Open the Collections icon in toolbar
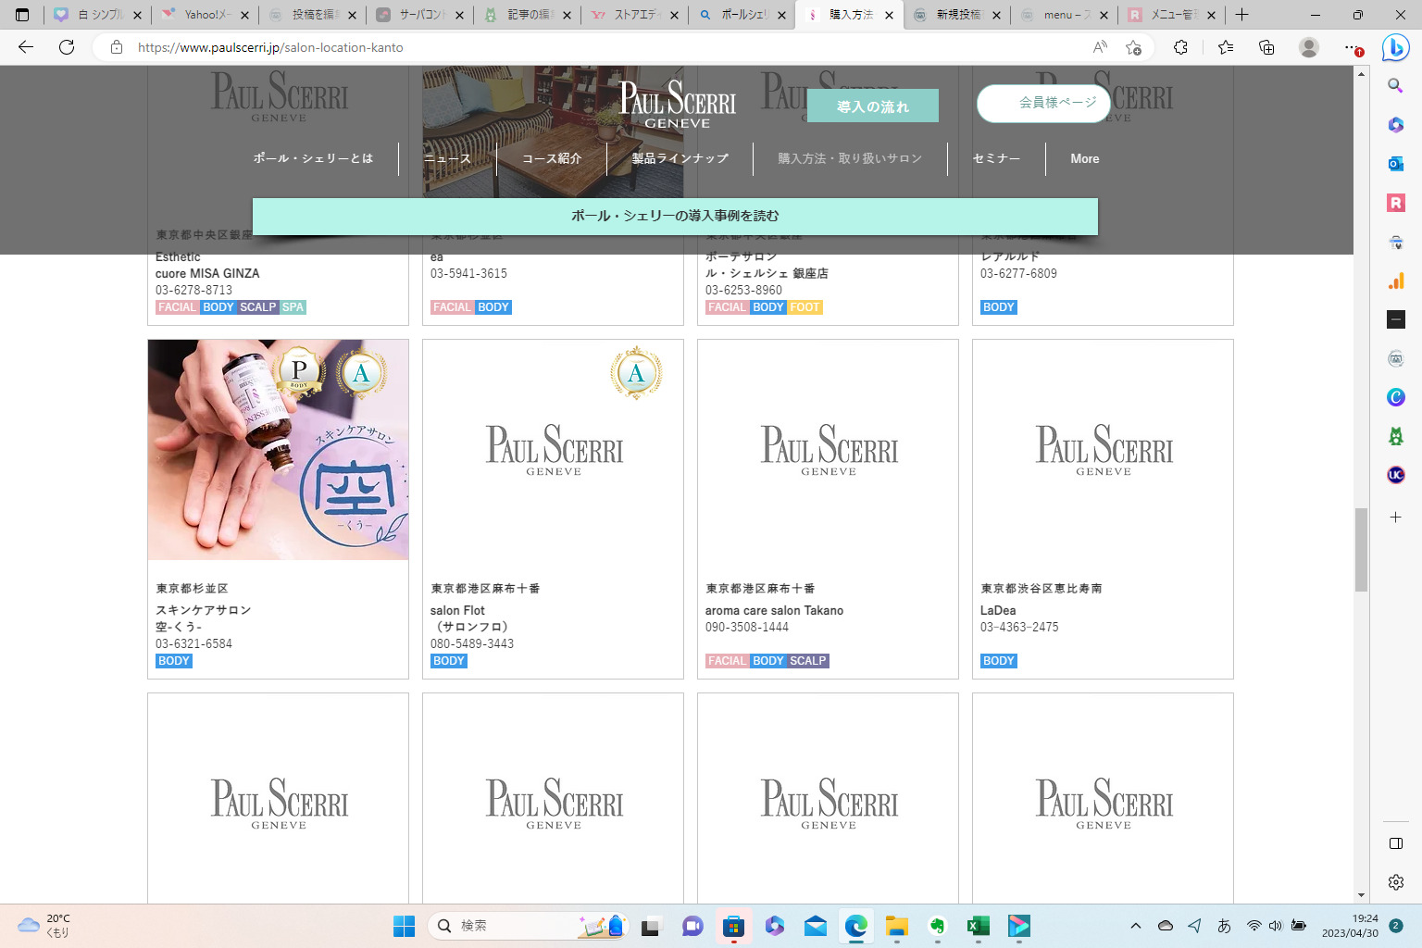Image resolution: width=1422 pixels, height=948 pixels. pyautogui.click(x=1266, y=47)
